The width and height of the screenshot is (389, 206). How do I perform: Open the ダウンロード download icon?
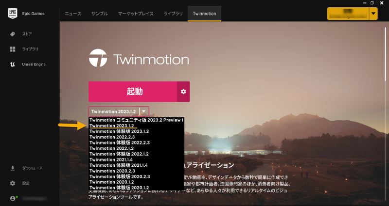tap(13, 168)
